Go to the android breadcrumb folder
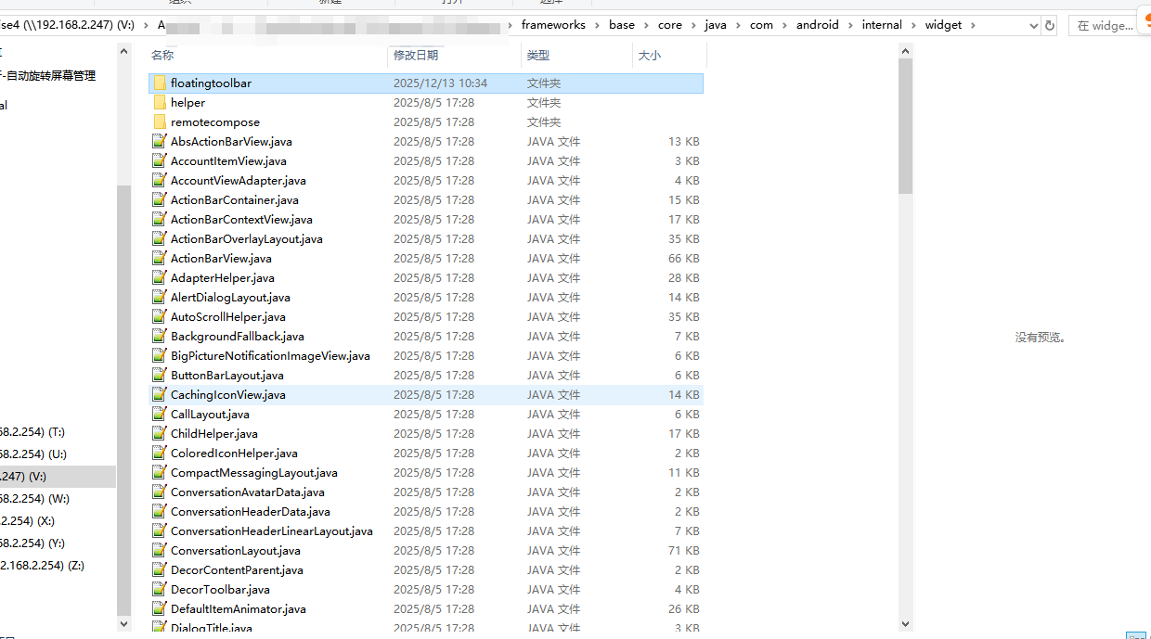Screen dimensions: 1151x639 pyautogui.click(x=818, y=25)
